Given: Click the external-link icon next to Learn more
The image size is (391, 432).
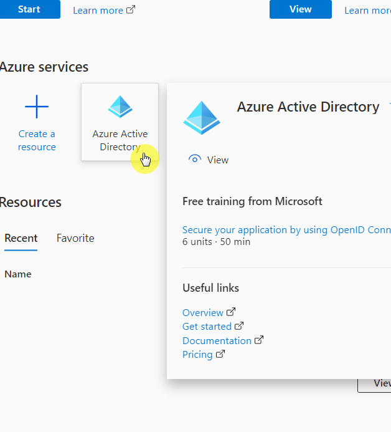Looking at the screenshot, I should [131, 10].
